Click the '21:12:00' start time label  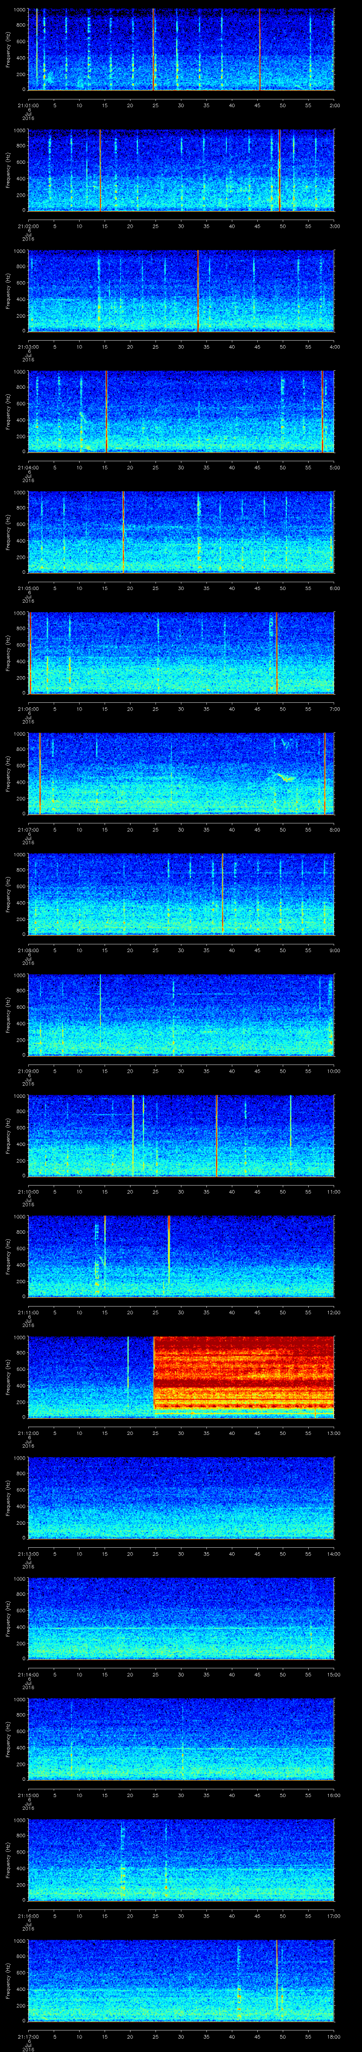[28, 1433]
